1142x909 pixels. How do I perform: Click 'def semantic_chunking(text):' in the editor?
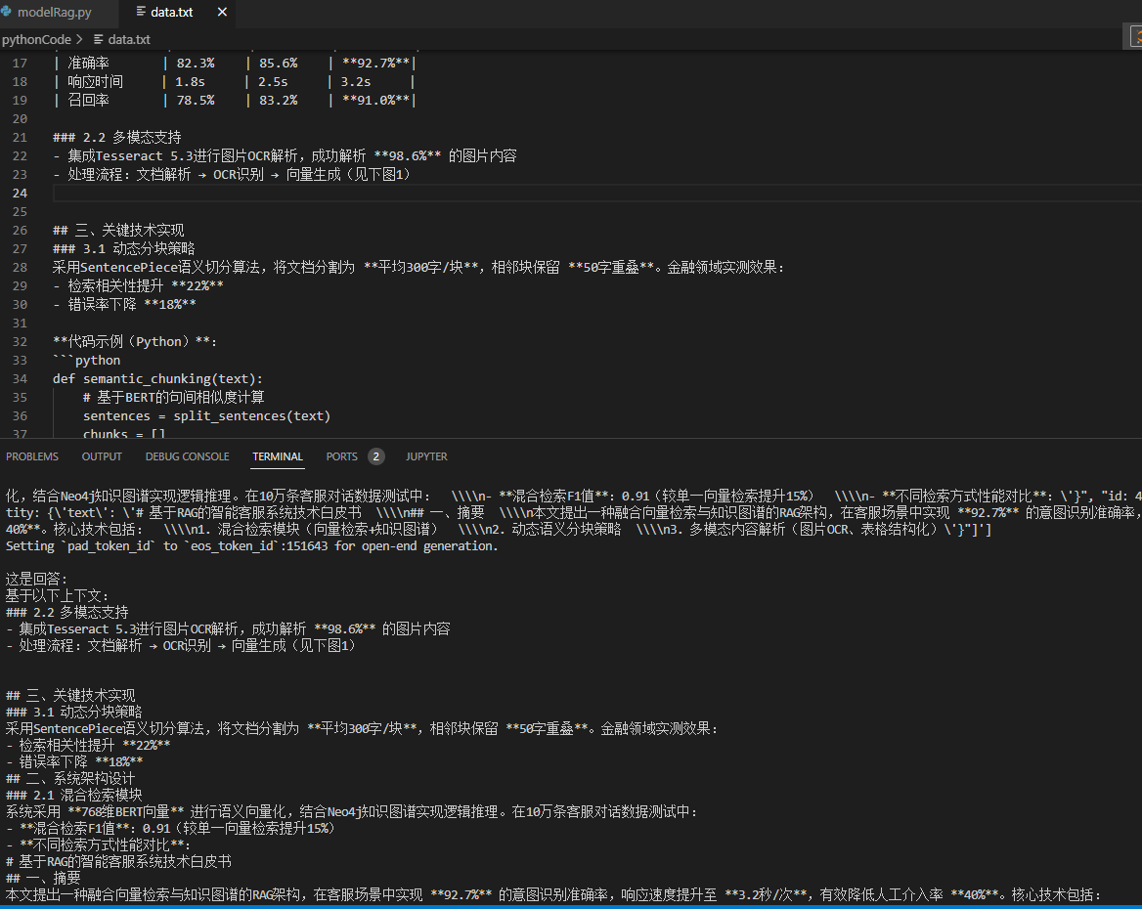click(157, 379)
